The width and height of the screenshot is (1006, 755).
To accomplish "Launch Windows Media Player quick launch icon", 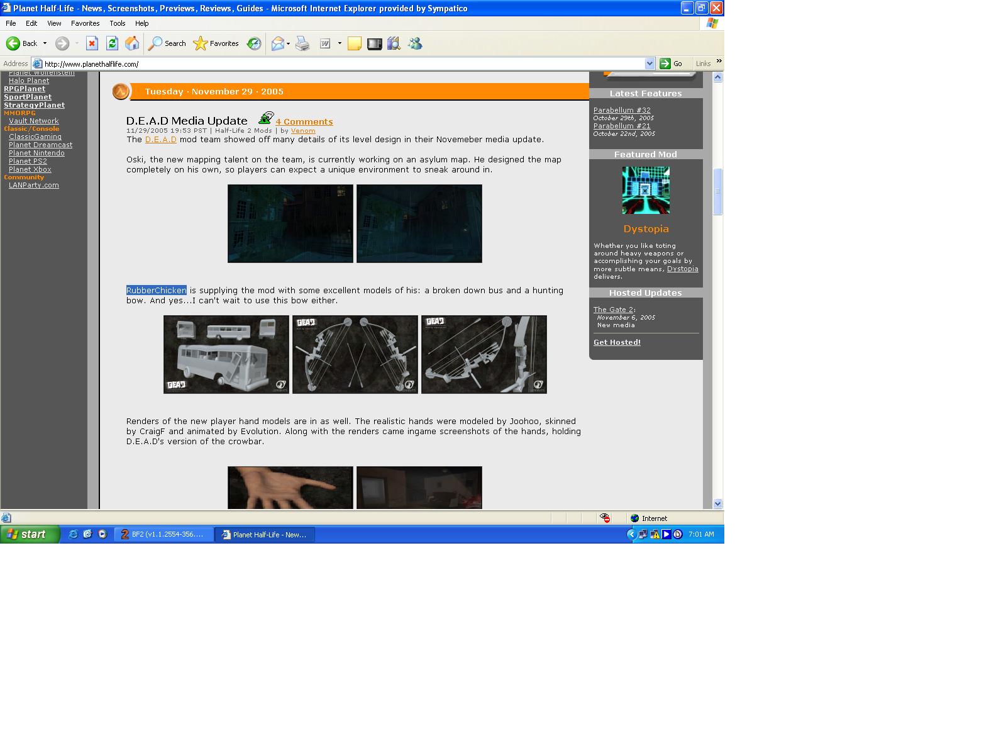I will (102, 534).
